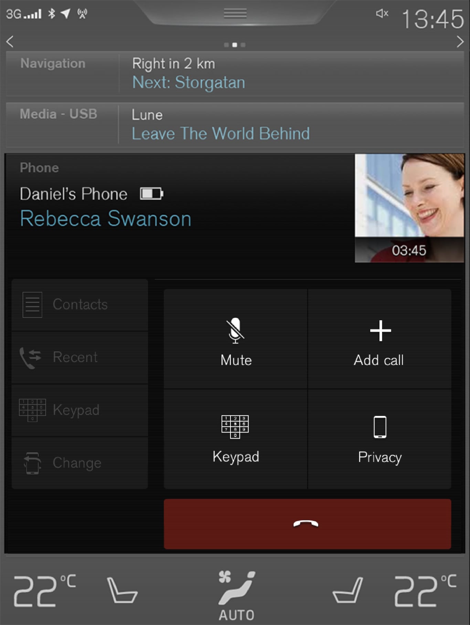
Task: Open Contacts list in phone menu
Action: (x=80, y=305)
